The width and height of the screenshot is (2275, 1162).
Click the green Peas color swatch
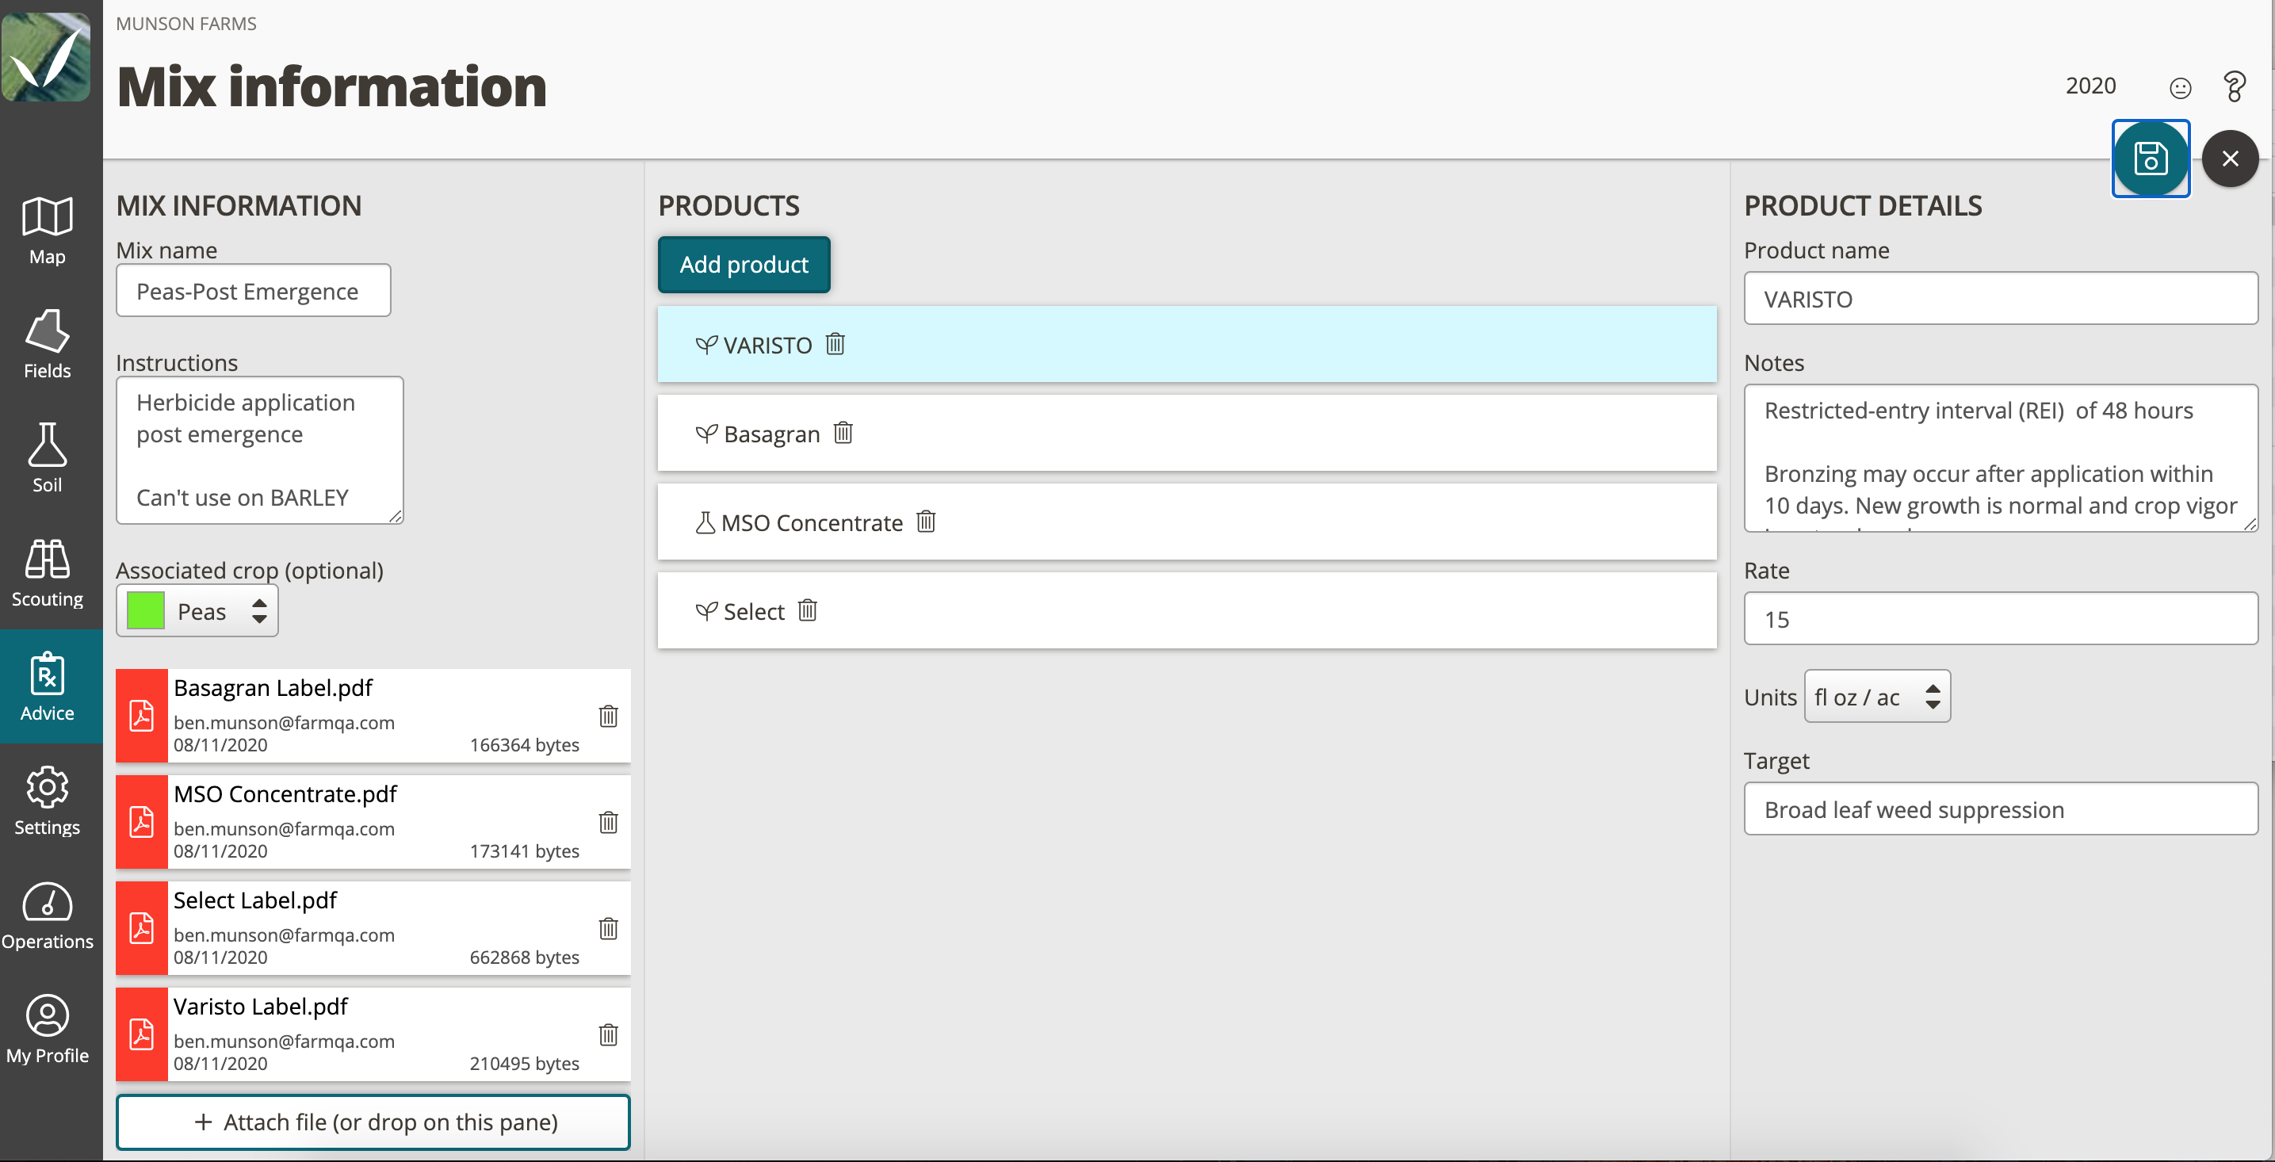(146, 611)
